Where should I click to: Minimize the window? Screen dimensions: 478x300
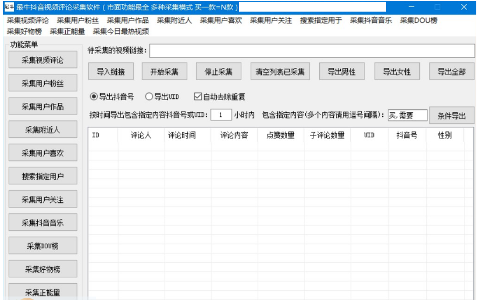tap(412, 7)
